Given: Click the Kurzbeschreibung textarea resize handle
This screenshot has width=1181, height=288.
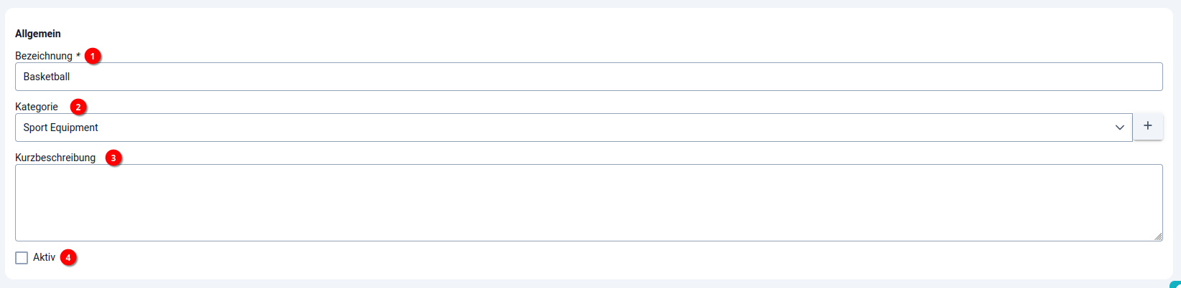Looking at the screenshot, I should coord(1158,236).
